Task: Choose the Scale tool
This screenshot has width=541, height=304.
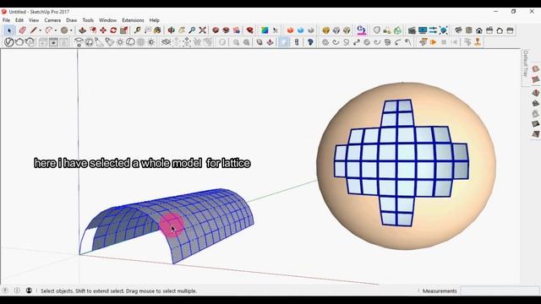Action: pos(124,30)
